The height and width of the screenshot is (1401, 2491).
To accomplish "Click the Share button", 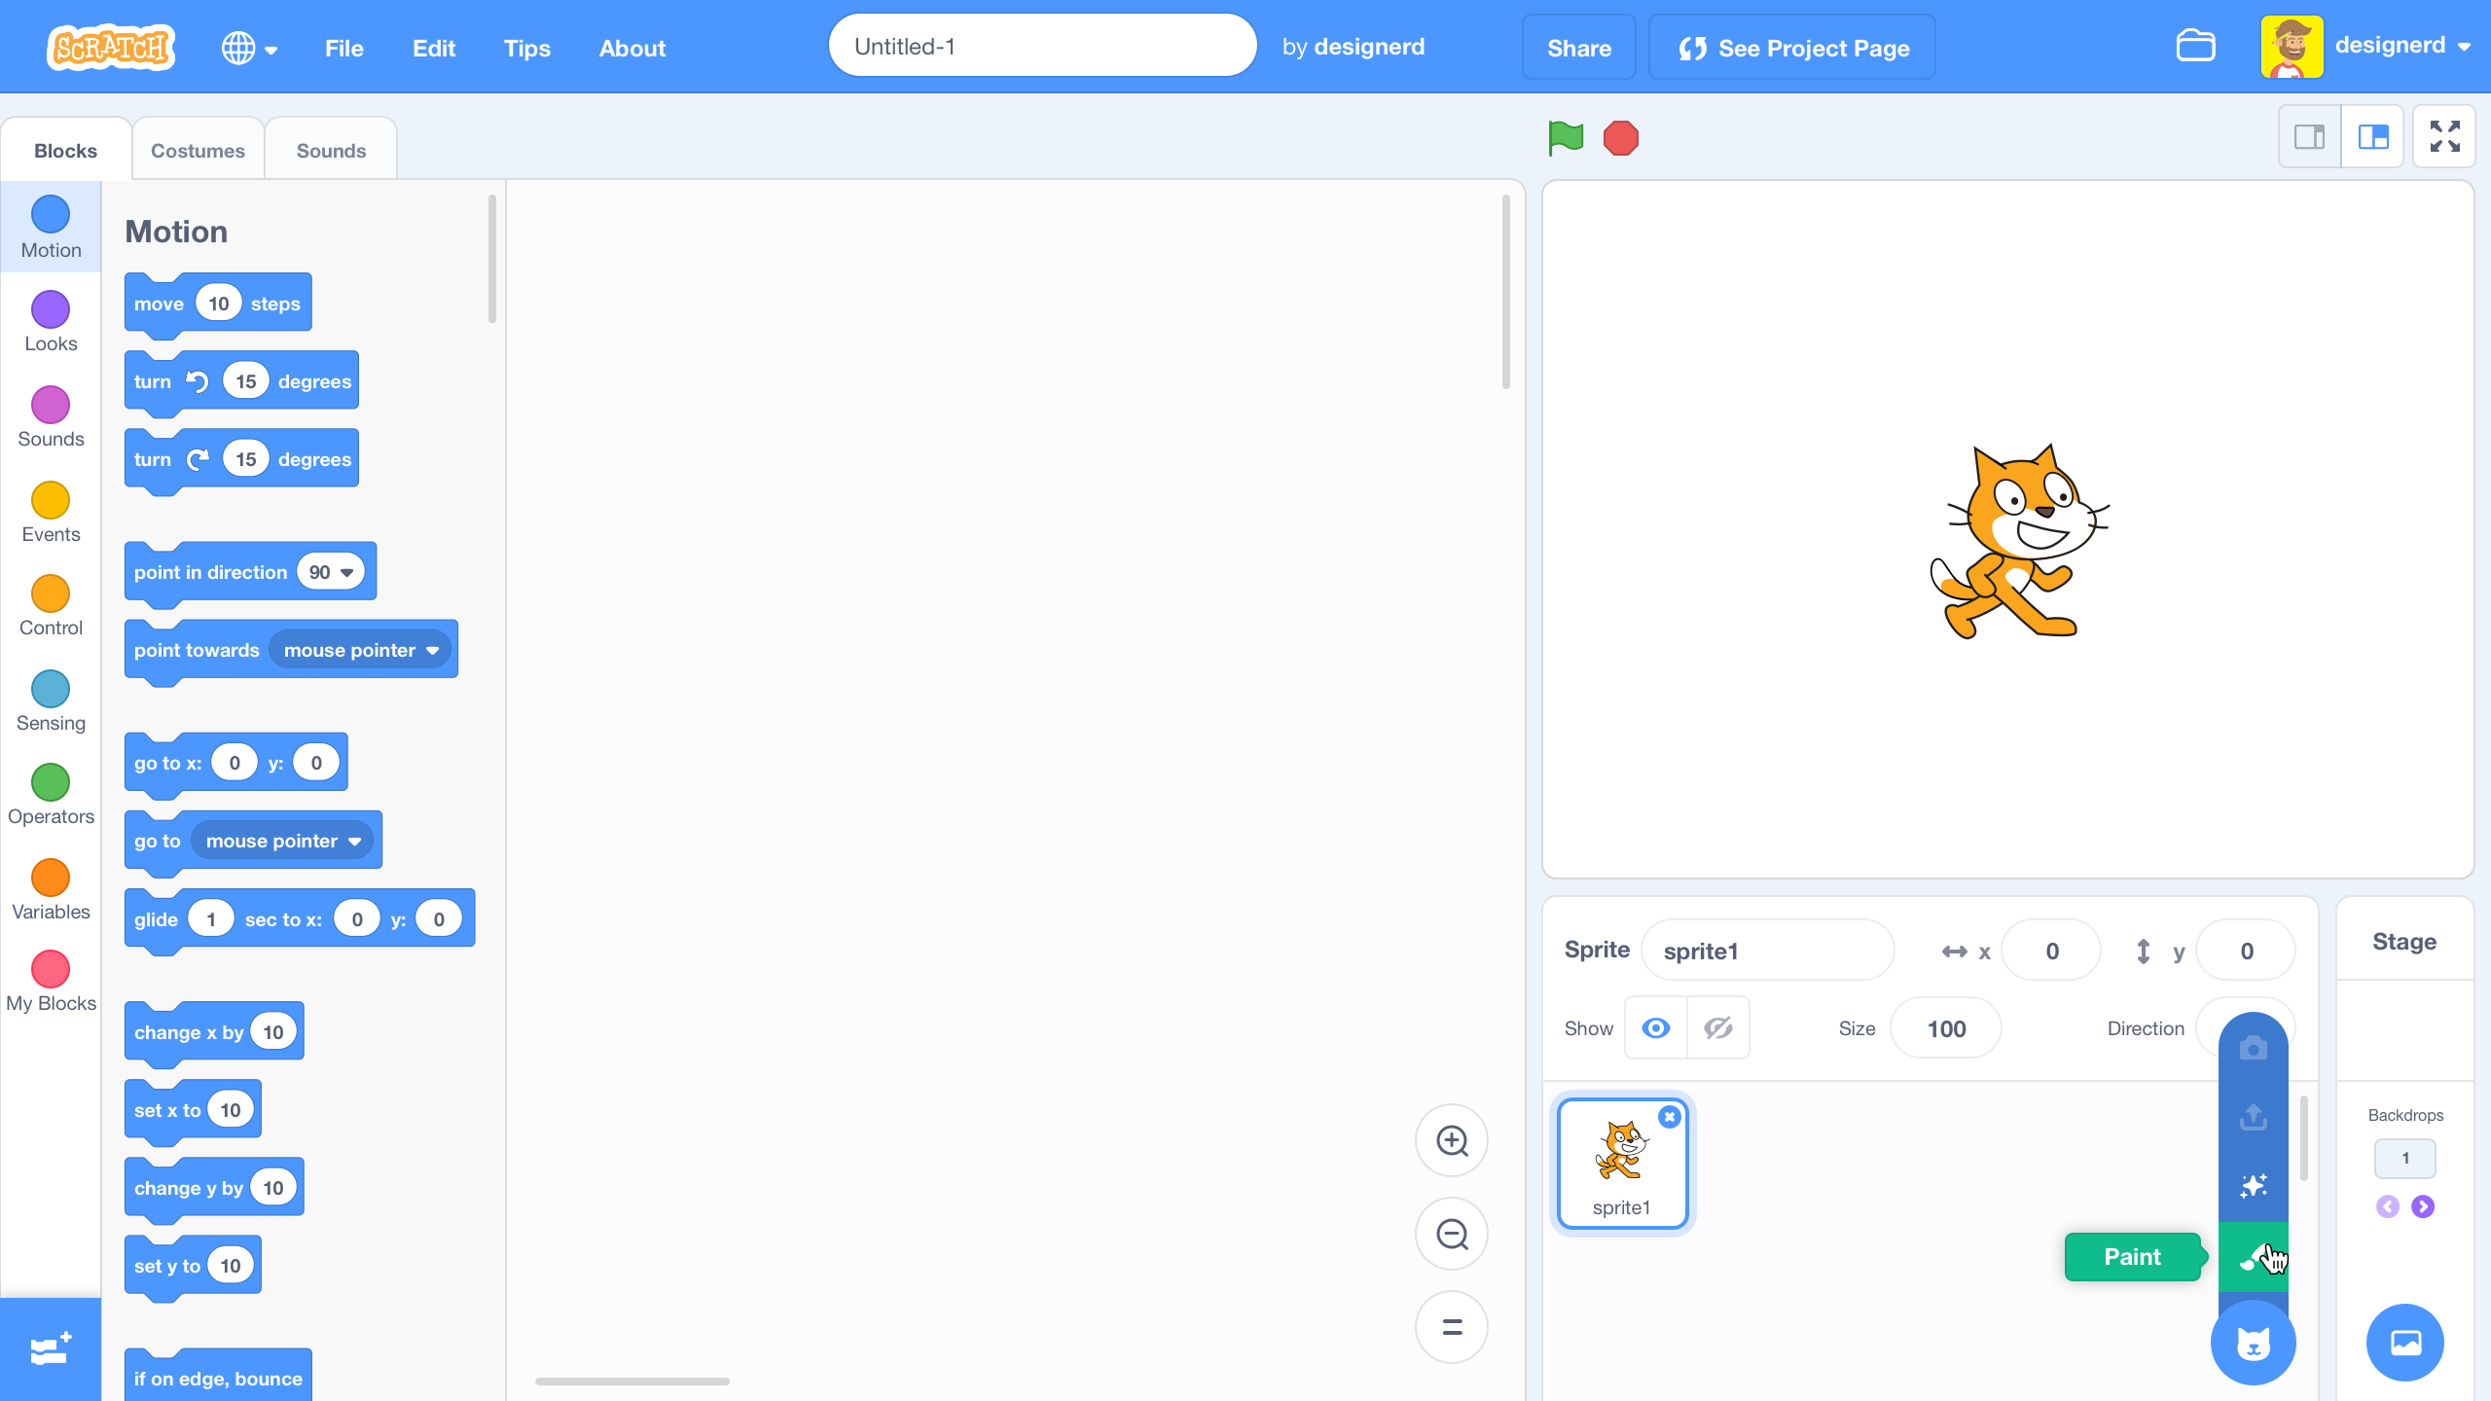I will click(1578, 47).
